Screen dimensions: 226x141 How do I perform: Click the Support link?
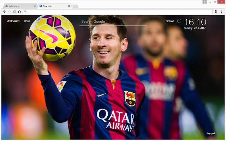(x=210, y=133)
